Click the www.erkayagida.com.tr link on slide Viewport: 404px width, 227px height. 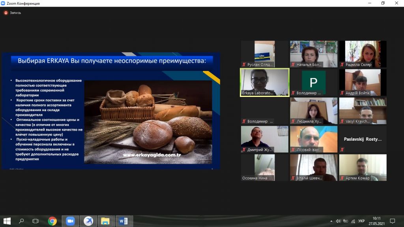(x=152, y=155)
